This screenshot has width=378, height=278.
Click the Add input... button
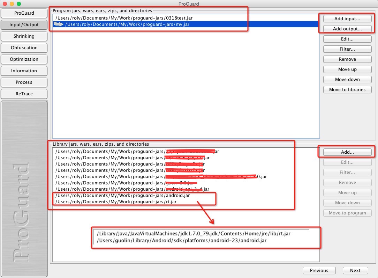[x=347, y=19]
